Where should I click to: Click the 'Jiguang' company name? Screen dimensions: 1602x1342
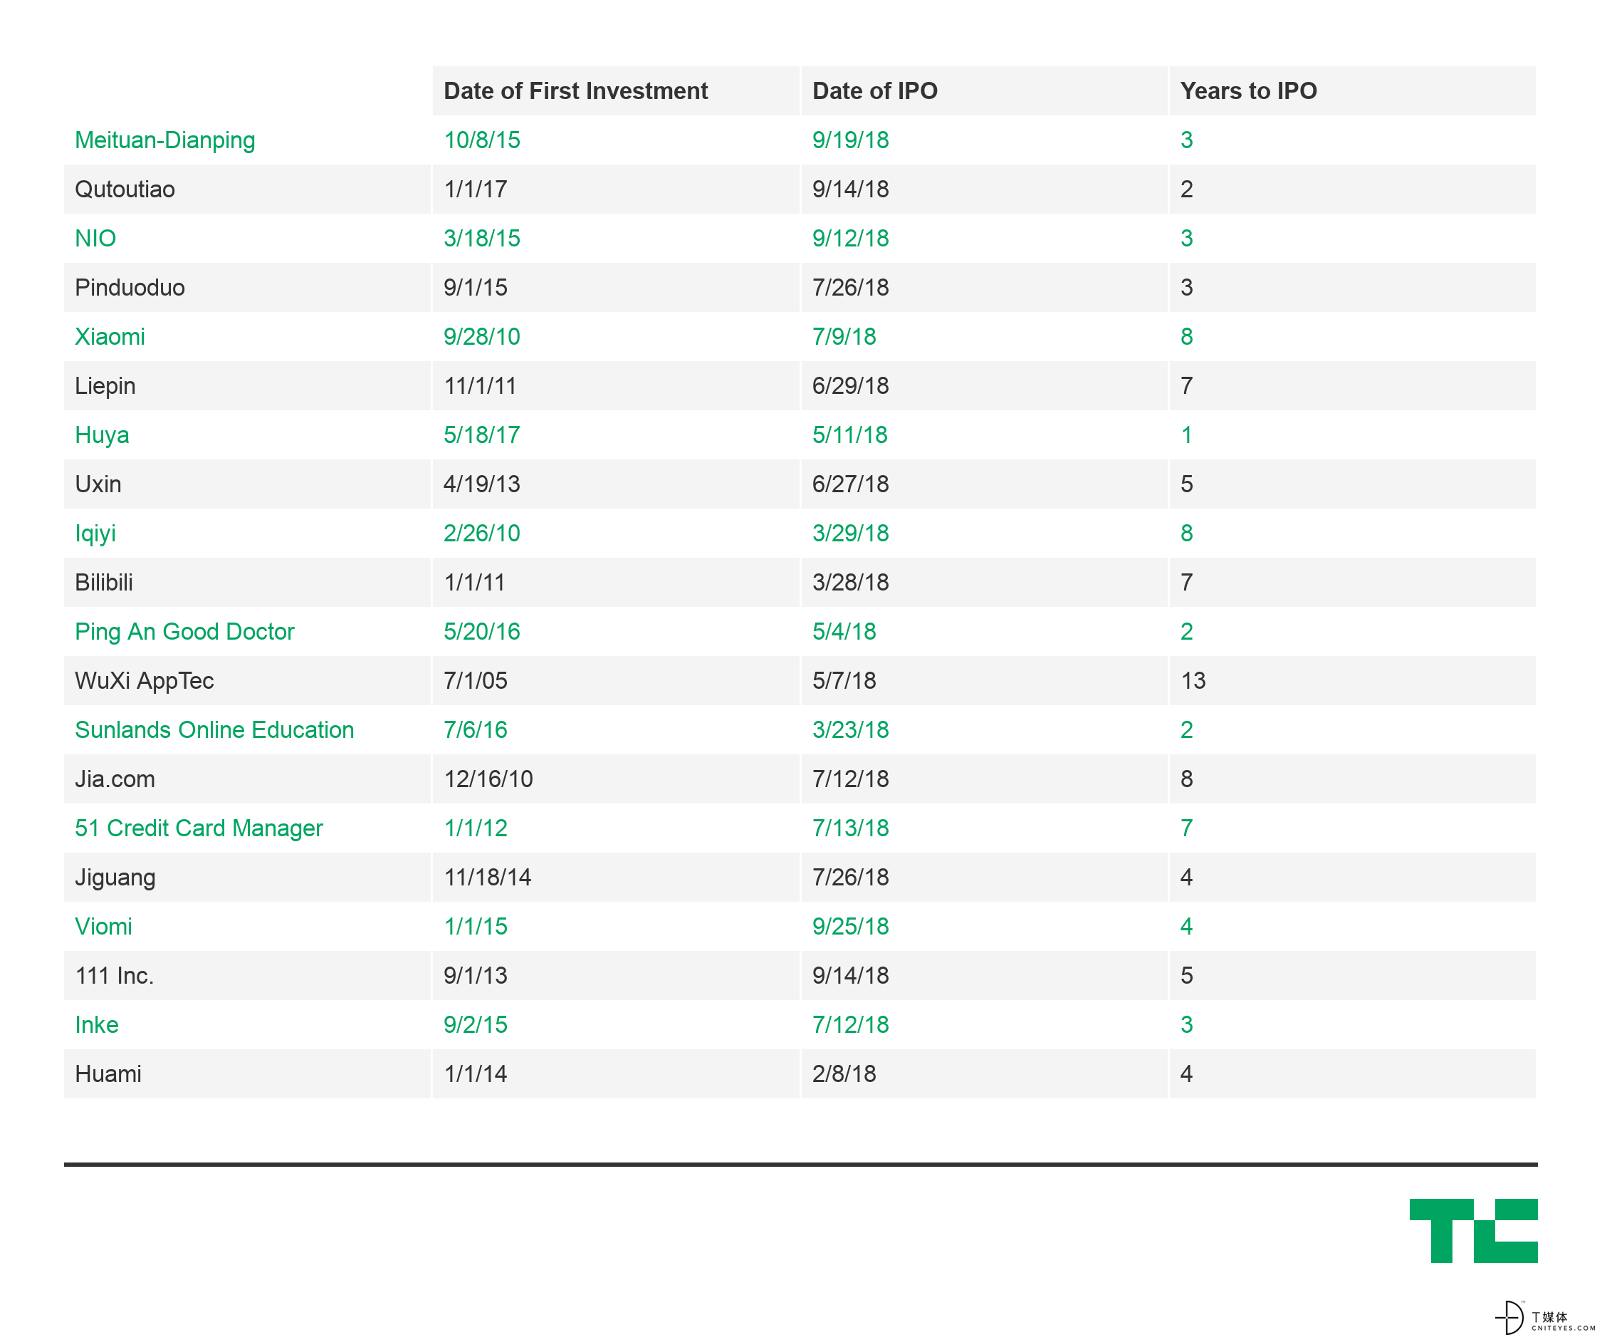click(115, 877)
